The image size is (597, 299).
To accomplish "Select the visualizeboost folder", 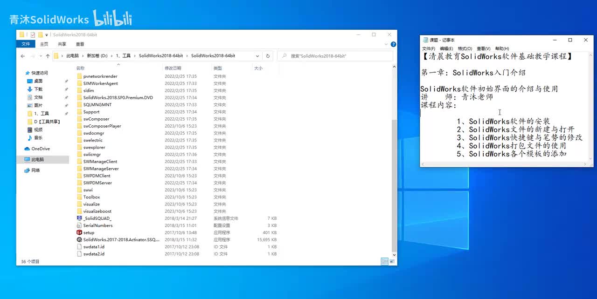I will [x=97, y=211].
